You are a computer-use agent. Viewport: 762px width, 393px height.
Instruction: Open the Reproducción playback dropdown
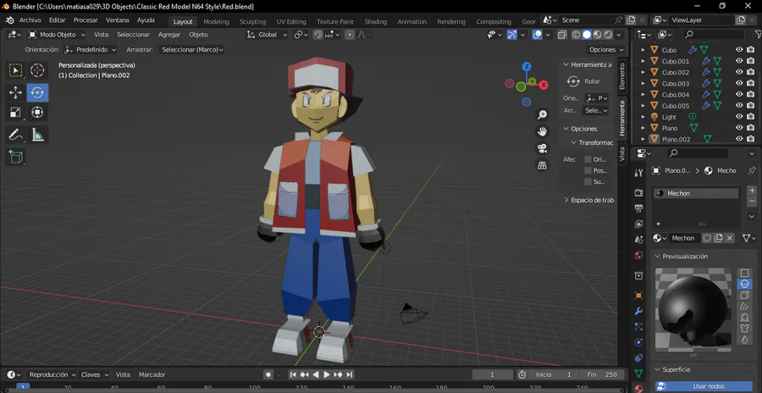click(x=52, y=374)
